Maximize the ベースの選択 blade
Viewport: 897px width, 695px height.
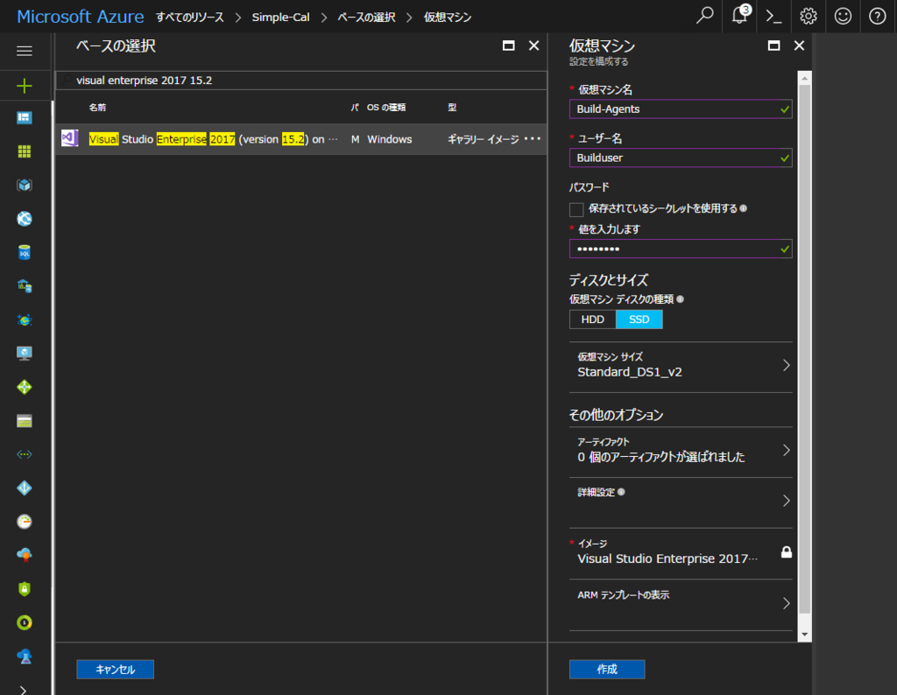(508, 46)
